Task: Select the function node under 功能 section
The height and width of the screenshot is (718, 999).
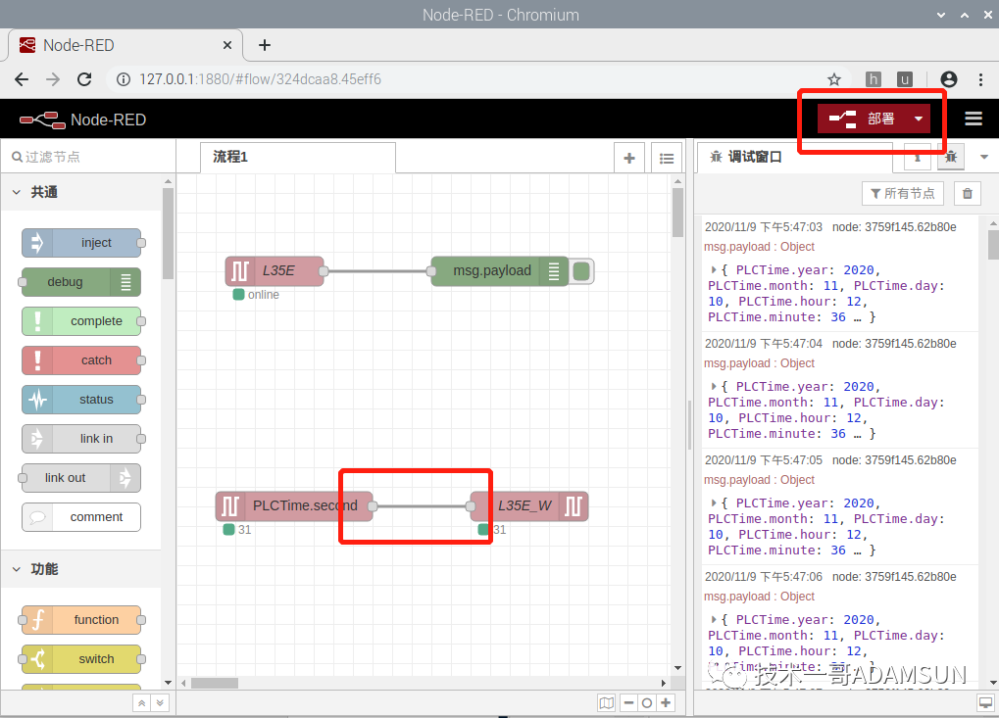Action: click(81, 619)
